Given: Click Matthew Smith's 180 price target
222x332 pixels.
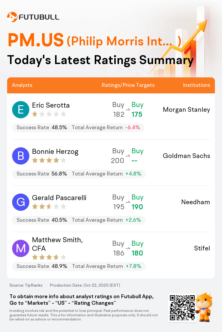Looking at the screenshot, I should pos(137,253).
